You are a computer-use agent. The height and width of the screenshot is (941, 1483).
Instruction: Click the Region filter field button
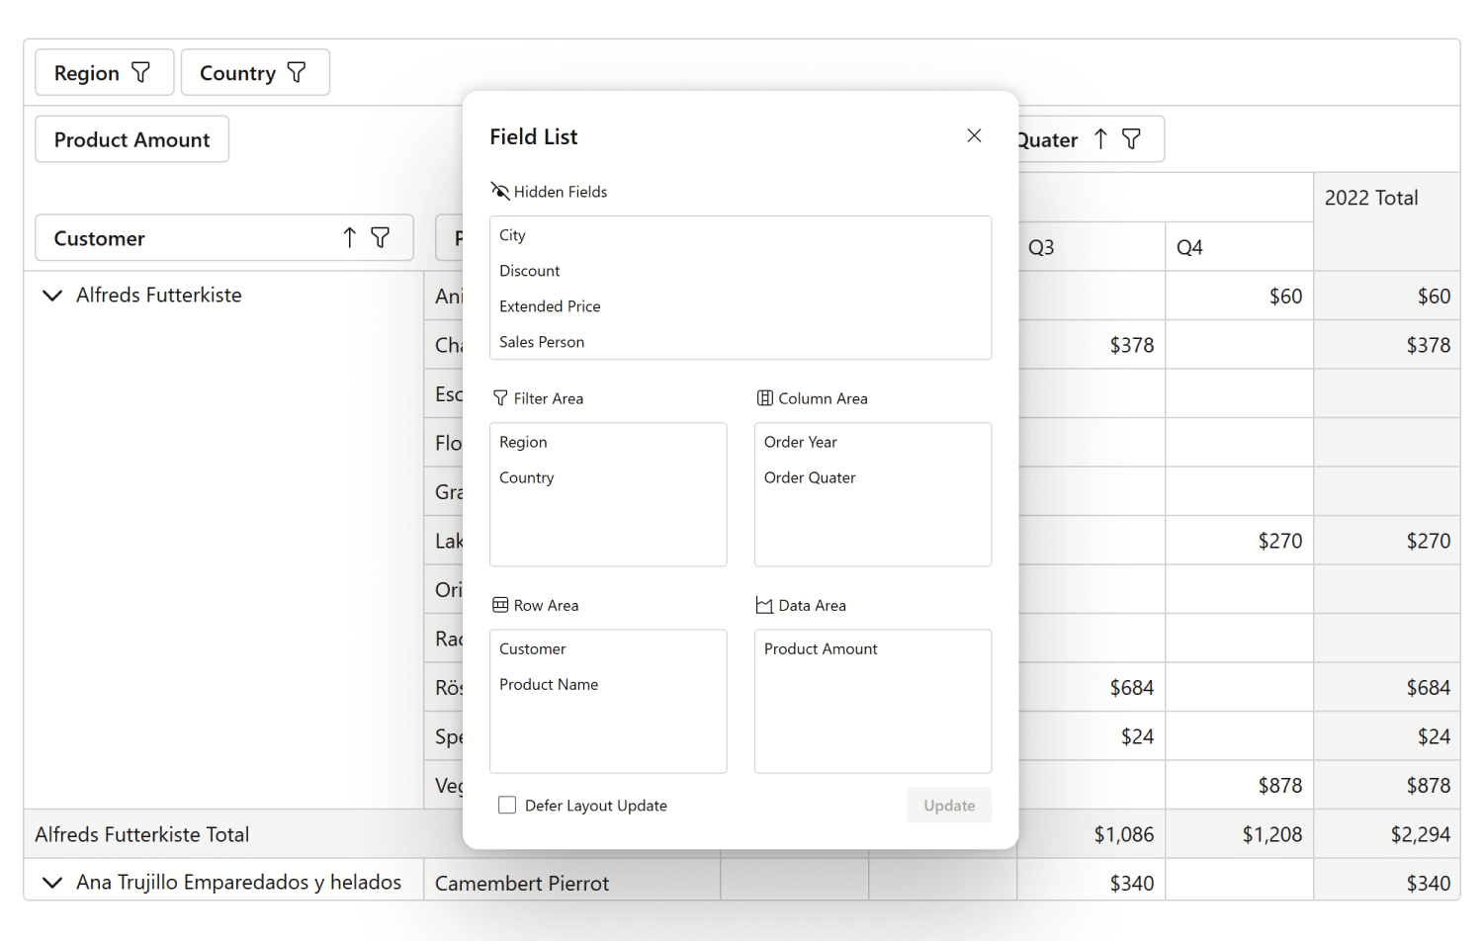pyautogui.click(x=105, y=72)
